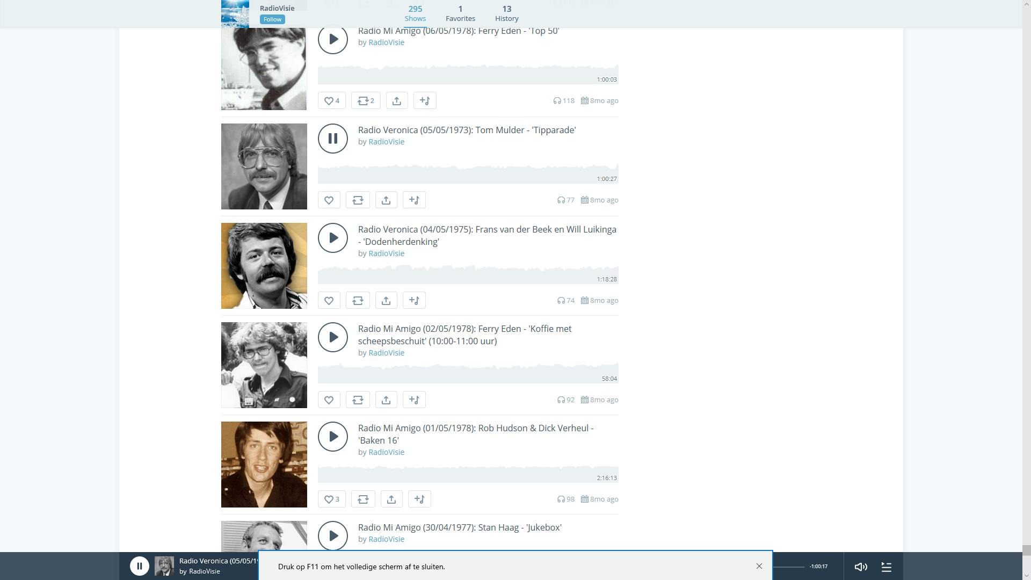The image size is (1031, 580).
Task: Like the 'Koffie met scheepsbeschuit' show
Action: 329,400
